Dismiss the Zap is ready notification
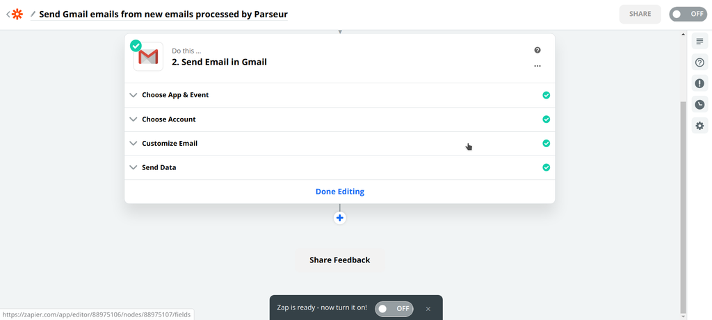Viewport: 712px width, 320px height. (x=428, y=309)
